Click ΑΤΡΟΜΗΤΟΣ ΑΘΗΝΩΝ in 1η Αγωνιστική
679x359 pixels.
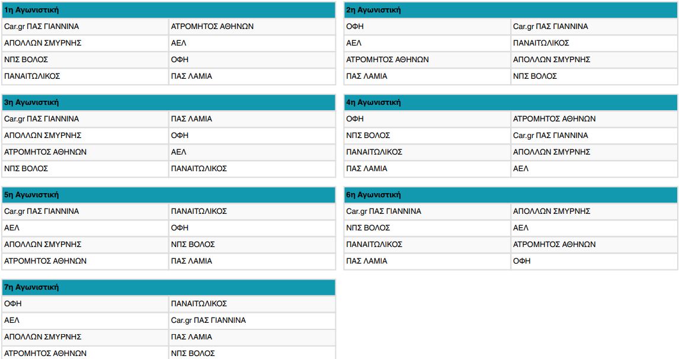point(212,27)
